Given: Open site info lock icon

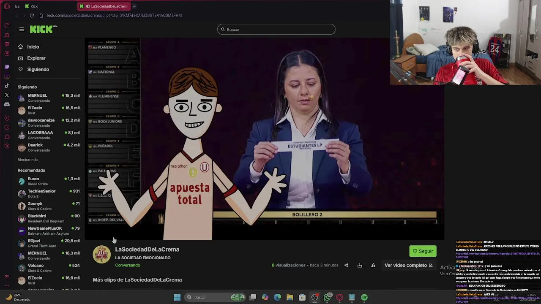Looking at the screenshot, I should [x=41, y=16].
